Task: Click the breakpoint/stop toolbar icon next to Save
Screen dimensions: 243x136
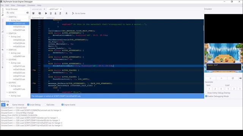Action: [x=39, y=14]
